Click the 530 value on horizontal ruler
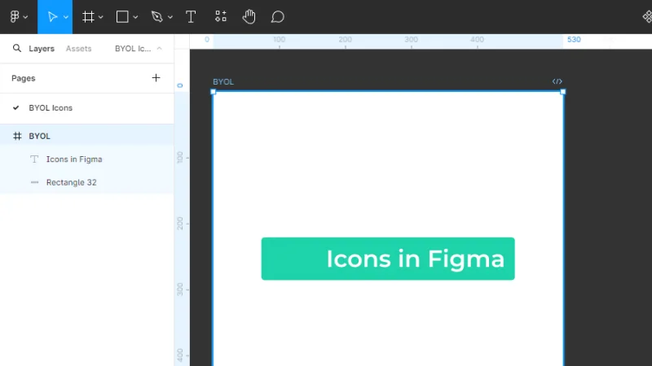The image size is (652, 366). [x=574, y=39]
